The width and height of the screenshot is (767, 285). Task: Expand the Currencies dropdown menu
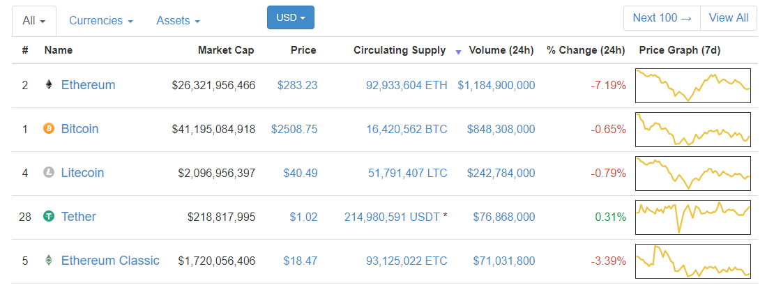(x=101, y=21)
